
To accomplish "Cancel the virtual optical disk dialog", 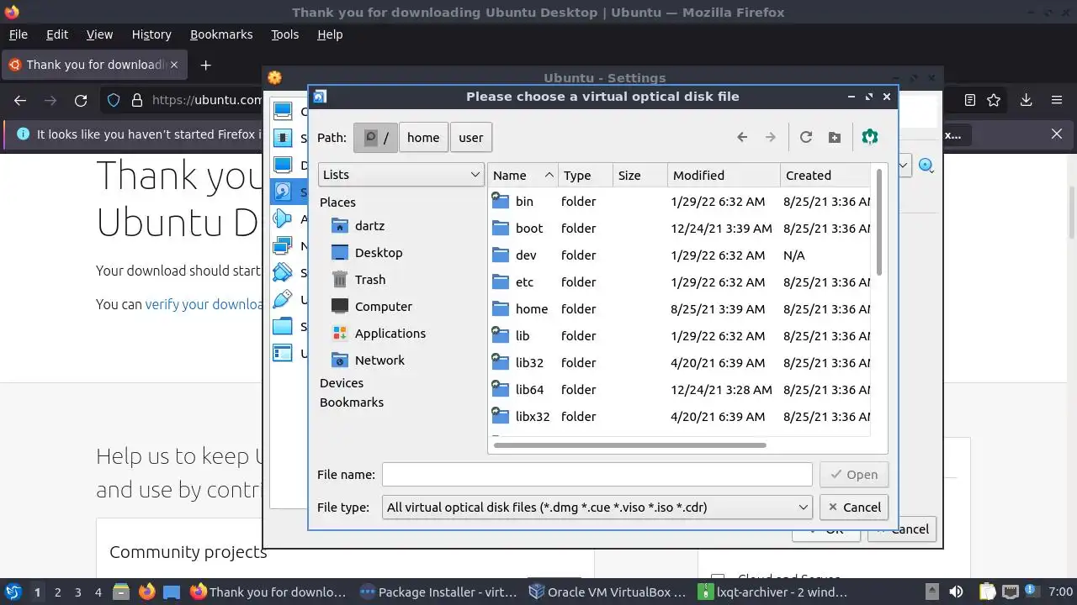I will click(x=853, y=508).
